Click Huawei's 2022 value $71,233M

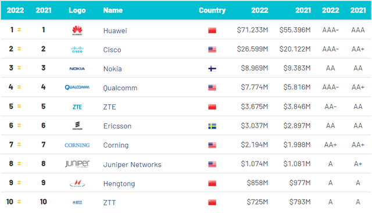pyautogui.click(x=252, y=30)
